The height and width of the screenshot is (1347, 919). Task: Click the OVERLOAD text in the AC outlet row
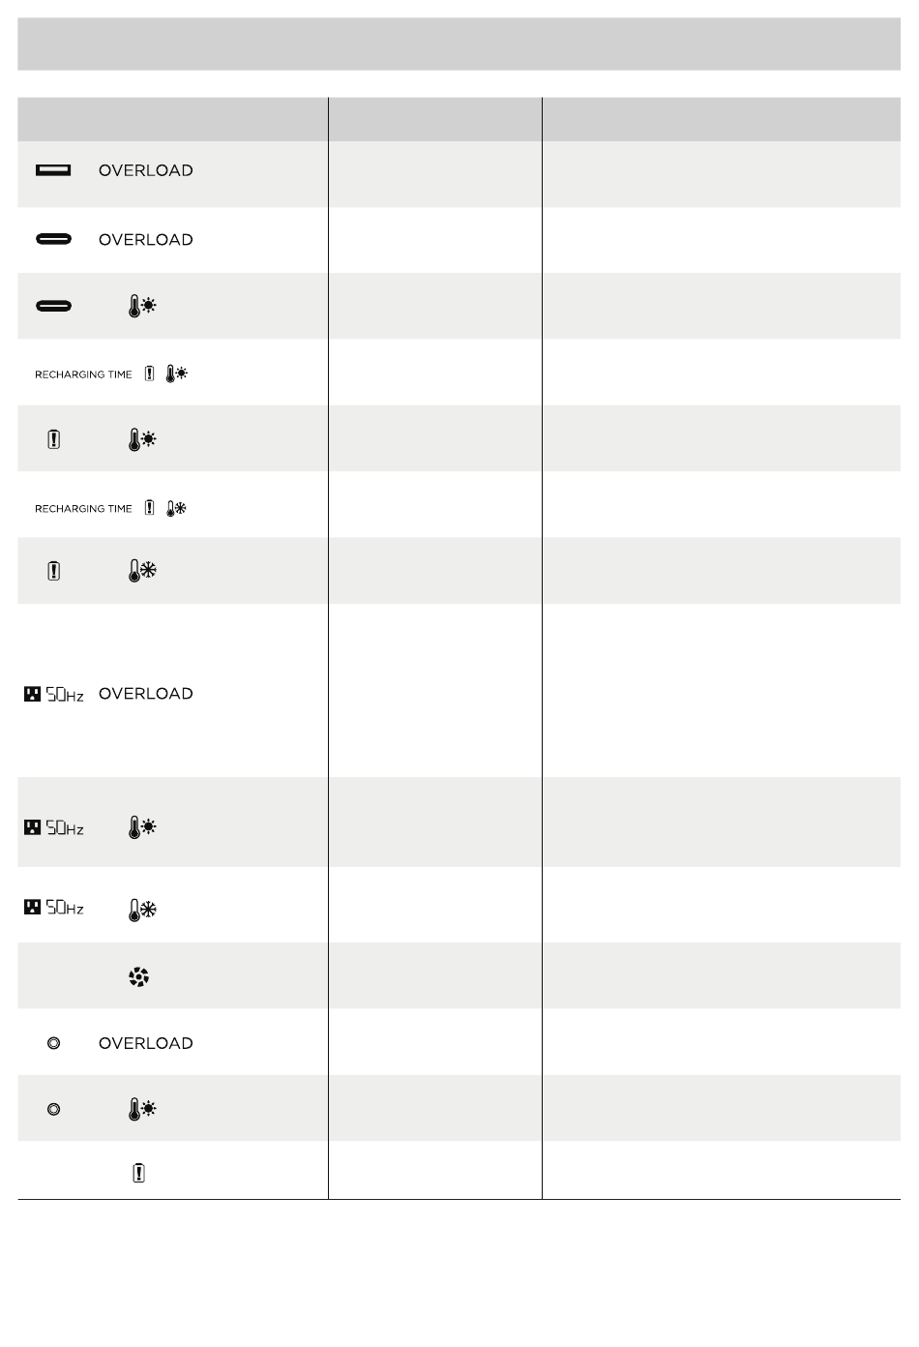(146, 694)
